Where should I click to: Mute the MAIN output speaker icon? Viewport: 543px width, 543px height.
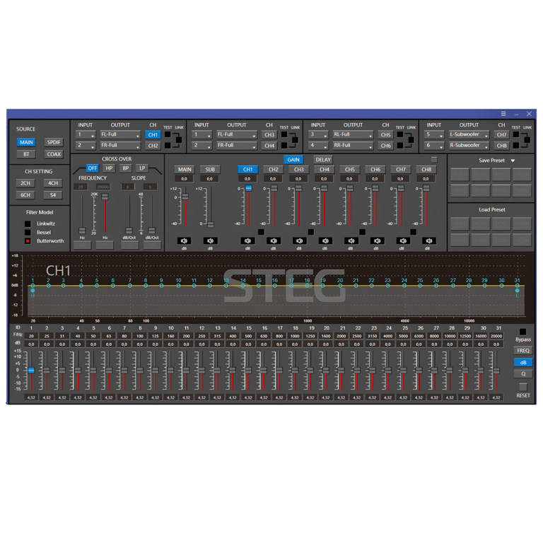click(185, 240)
